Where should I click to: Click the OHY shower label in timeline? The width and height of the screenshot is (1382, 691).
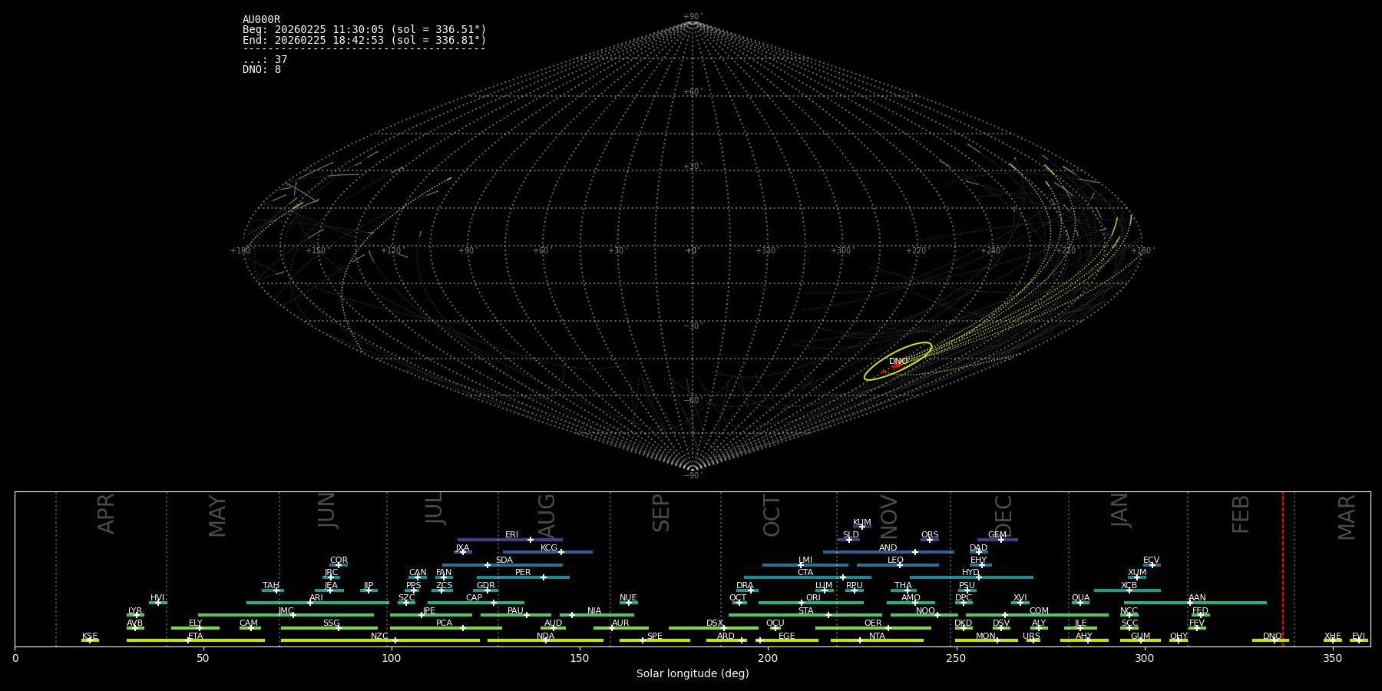[x=1179, y=636]
